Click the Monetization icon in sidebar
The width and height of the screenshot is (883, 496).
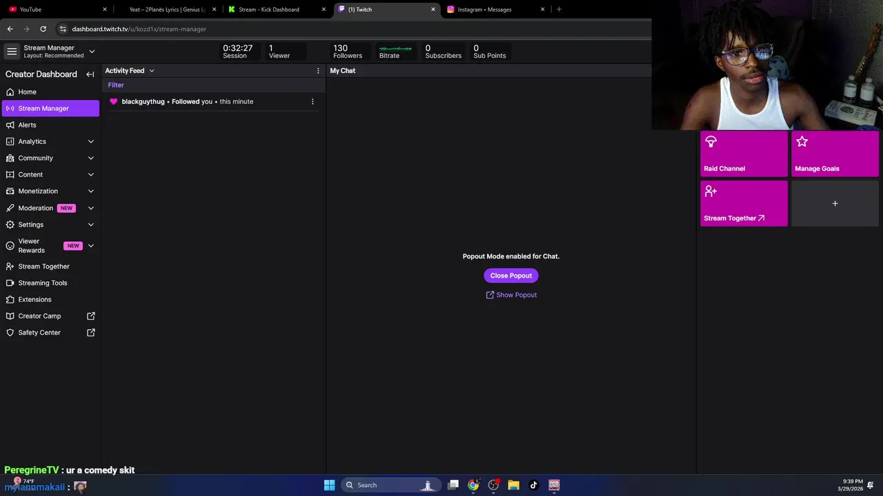[x=10, y=191]
